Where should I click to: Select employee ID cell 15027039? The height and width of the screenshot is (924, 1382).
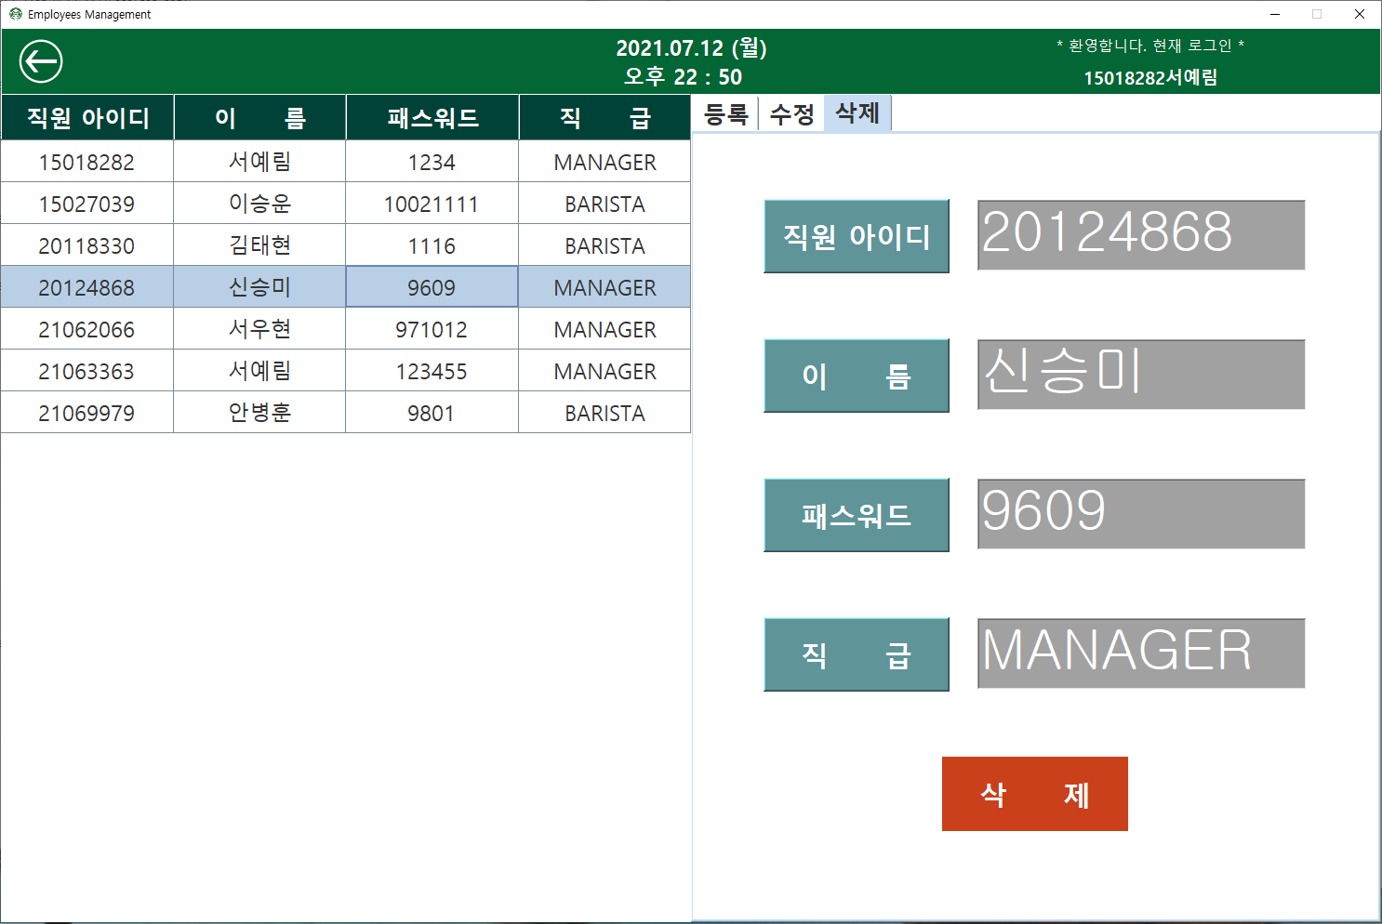coord(87,204)
